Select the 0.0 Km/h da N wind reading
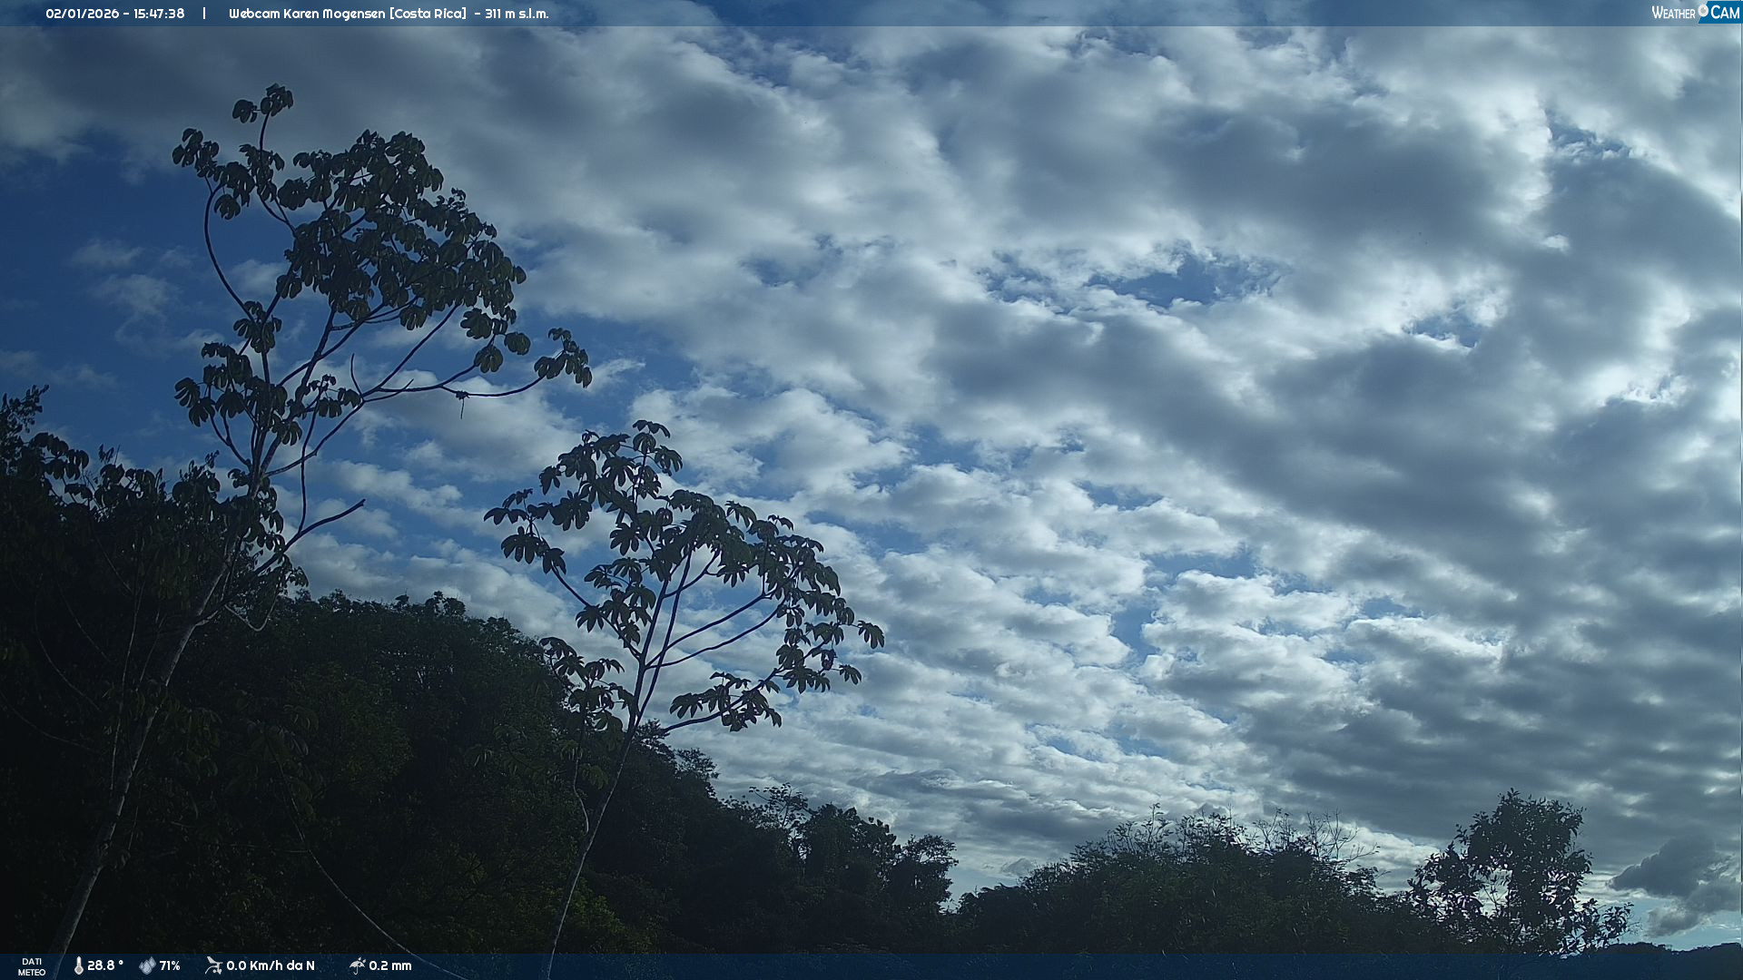This screenshot has width=1743, height=980. pos(271,966)
